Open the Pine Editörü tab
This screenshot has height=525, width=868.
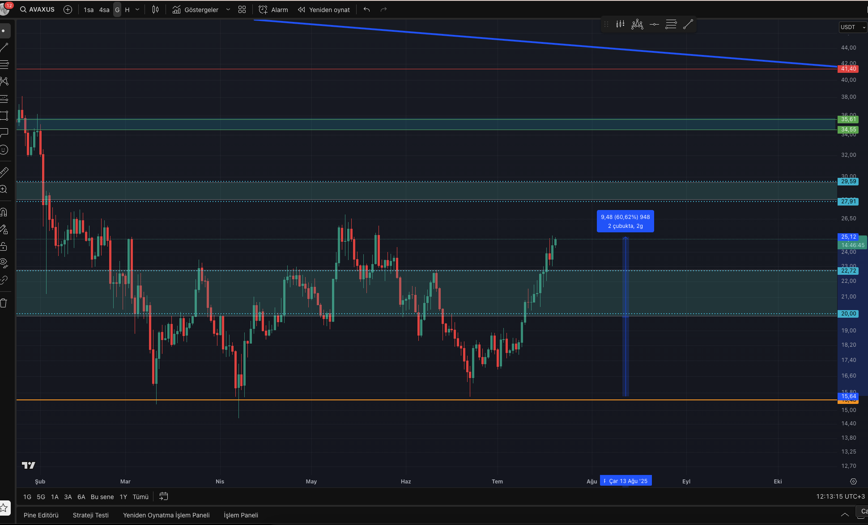[41, 515]
